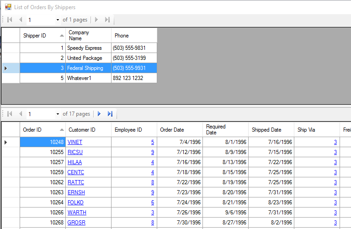Sort orders by Order ID header
Viewport: 351px width, 229px height.
click(43, 130)
